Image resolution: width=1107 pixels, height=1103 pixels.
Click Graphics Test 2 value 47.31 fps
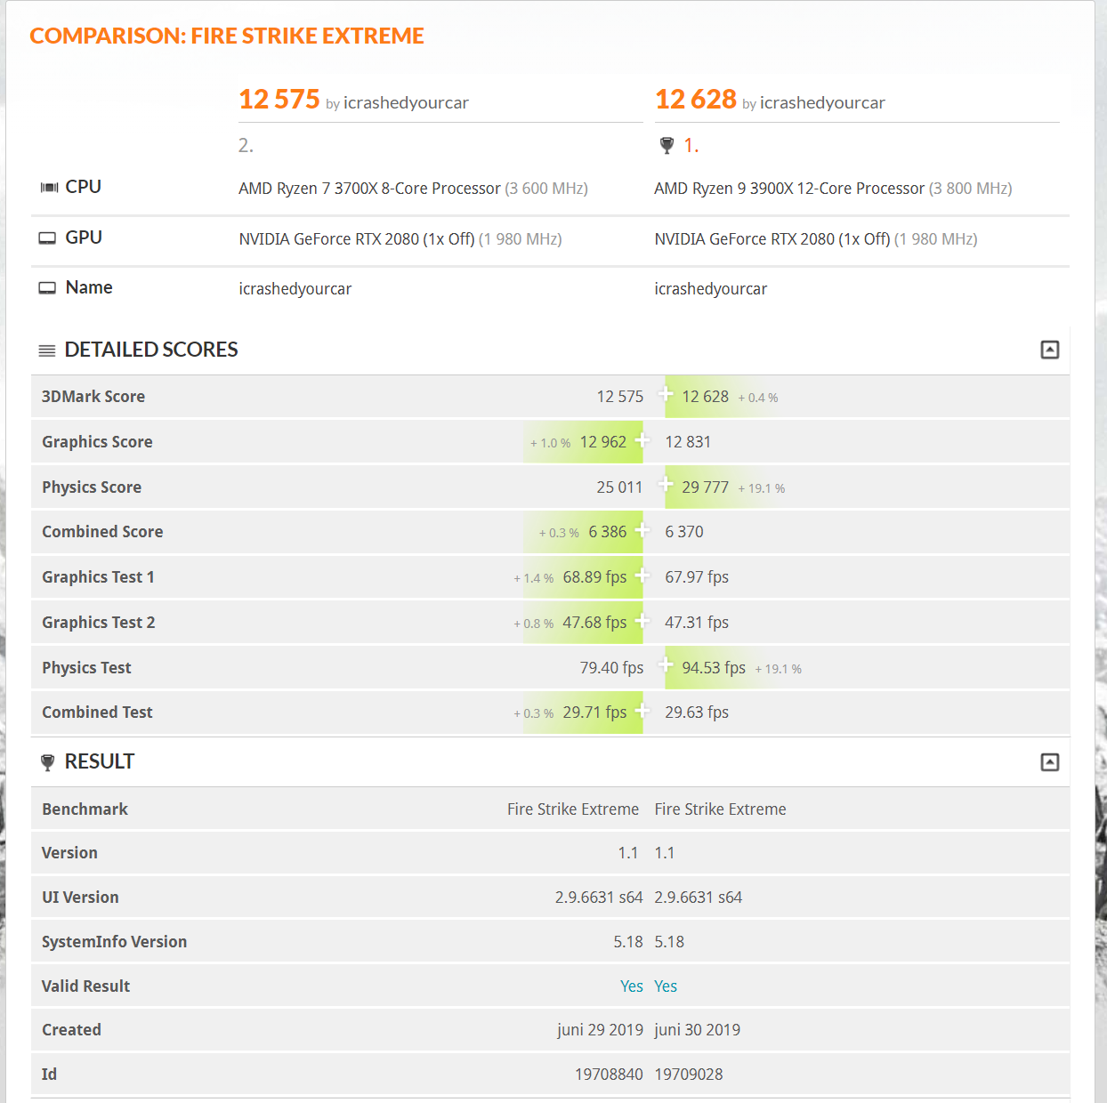pyautogui.click(x=697, y=623)
